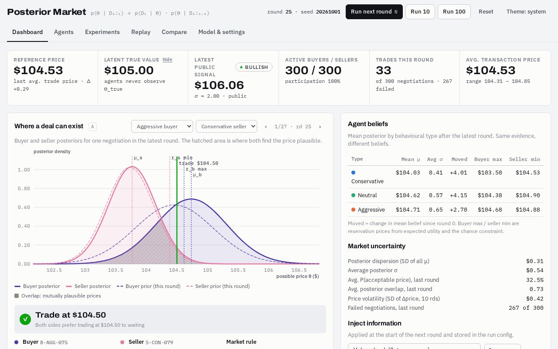
Task: Select the Compare tab
Action: click(174, 32)
